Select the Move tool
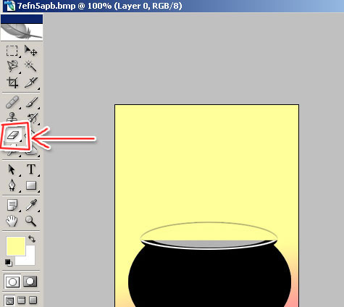The width and height of the screenshot is (344, 307). click(30, 51)
